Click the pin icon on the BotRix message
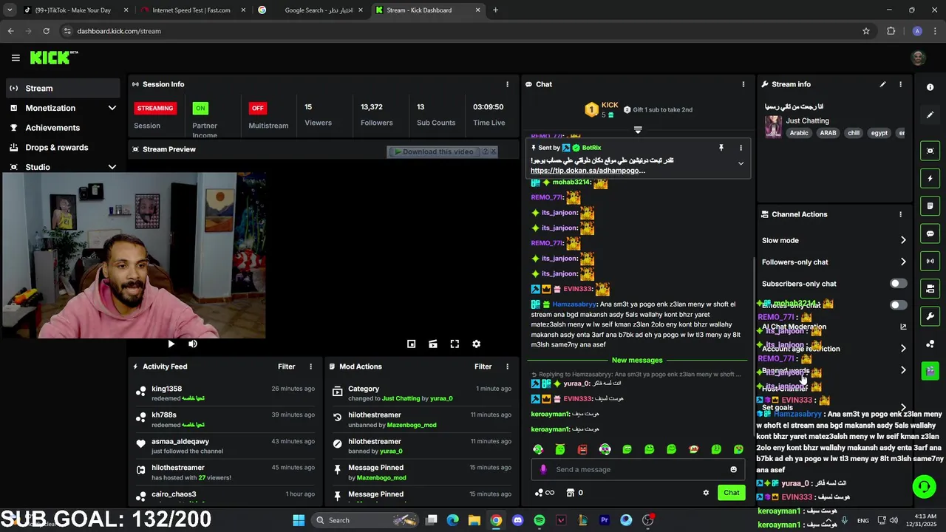The height and width of the screenshot is (532, 946). click(x=721, y=148)
